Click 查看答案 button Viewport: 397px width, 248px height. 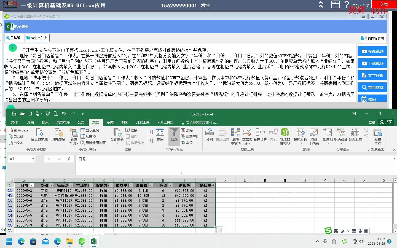pyautogui.click(x=372, y=88)
